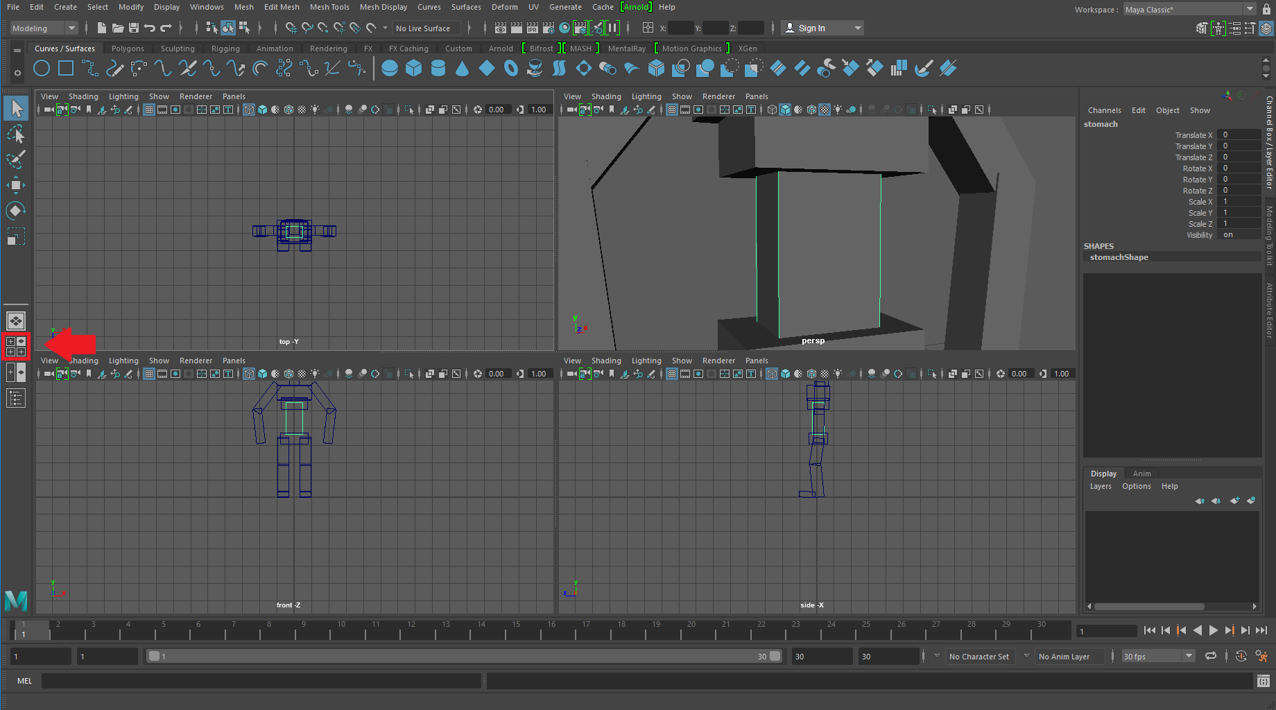Create a NURBS sphere from shelf
This screenshot has height=710, width=1276.
pos(390,69)
